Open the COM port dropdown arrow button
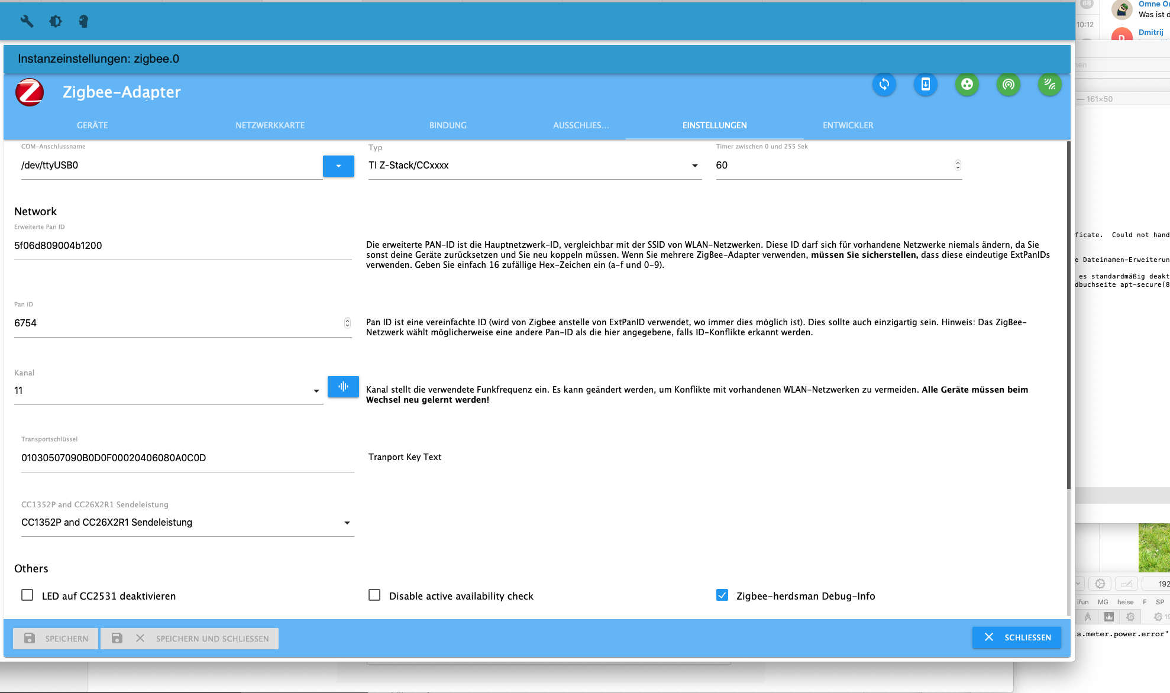 [x=338, y=166]
